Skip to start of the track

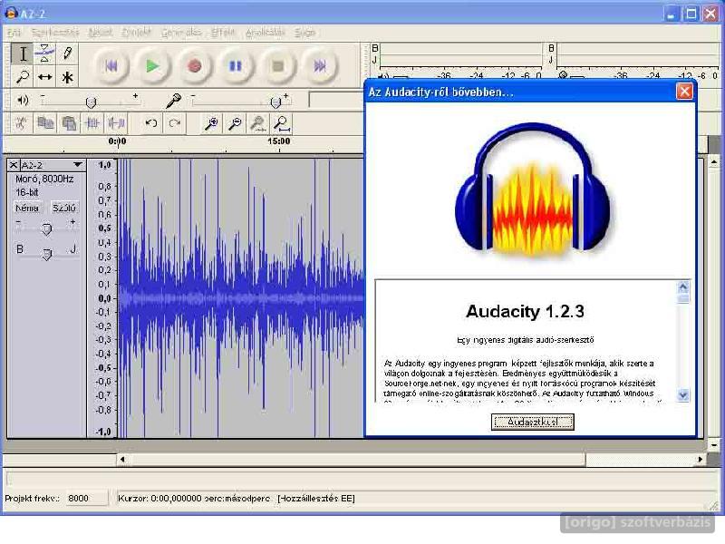pos(111,66)
